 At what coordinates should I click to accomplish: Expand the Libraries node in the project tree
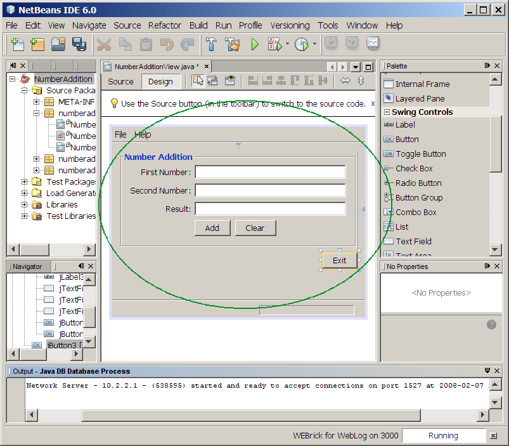pyautogui.click(x=24, y=205)
